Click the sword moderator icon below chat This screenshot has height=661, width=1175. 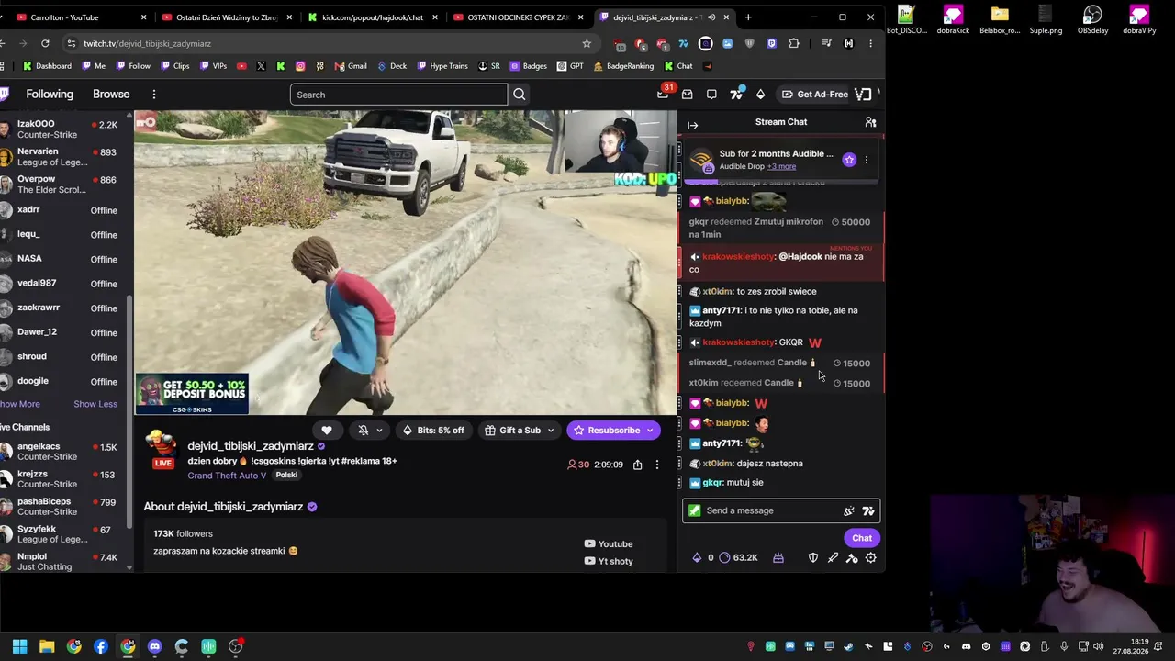point(833,557)
